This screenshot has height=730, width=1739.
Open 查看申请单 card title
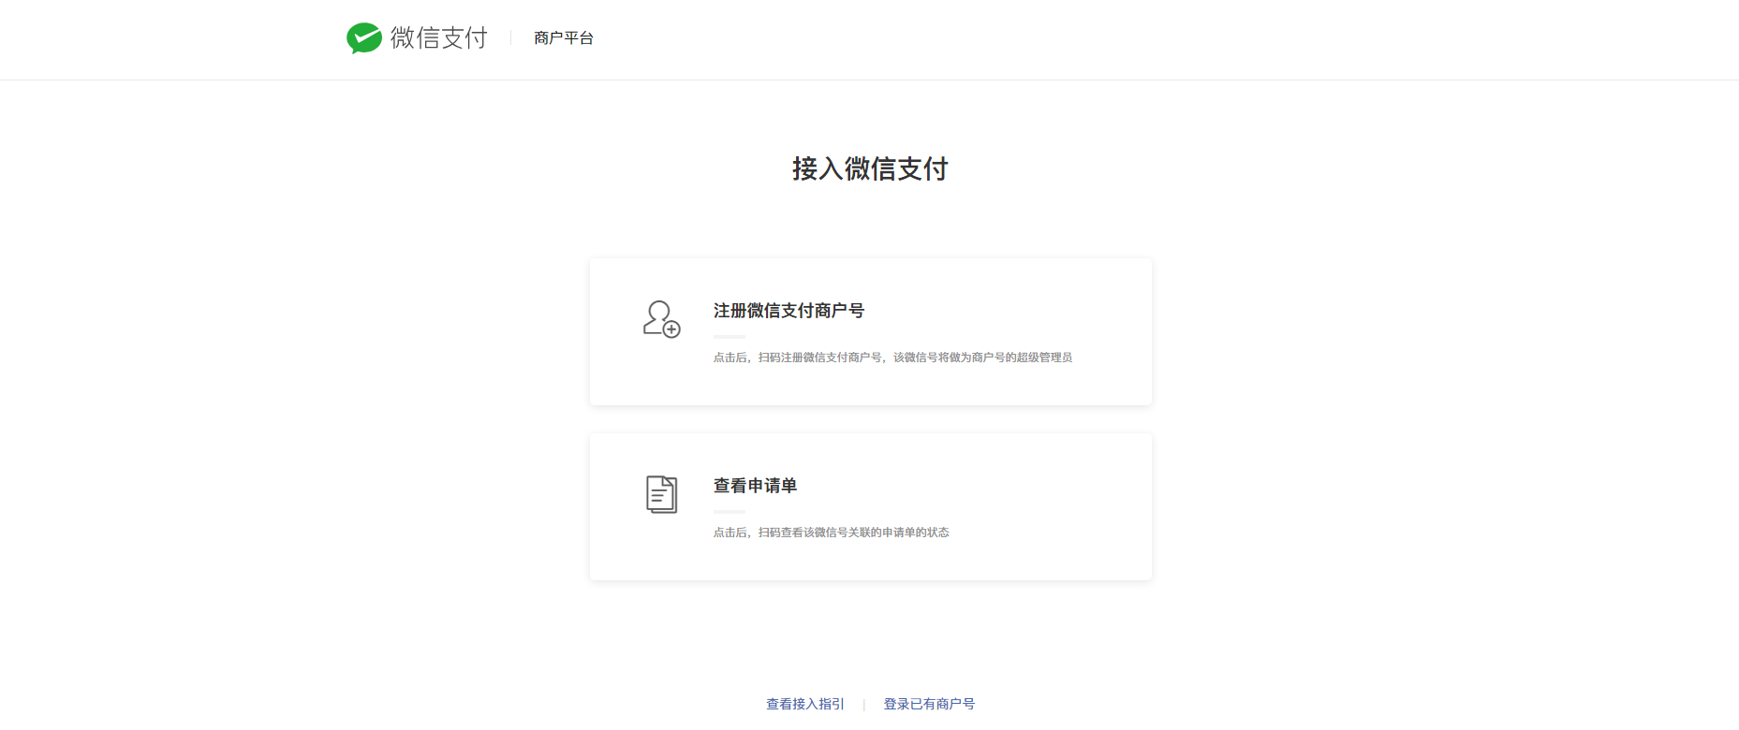click(x=755, y=486)
